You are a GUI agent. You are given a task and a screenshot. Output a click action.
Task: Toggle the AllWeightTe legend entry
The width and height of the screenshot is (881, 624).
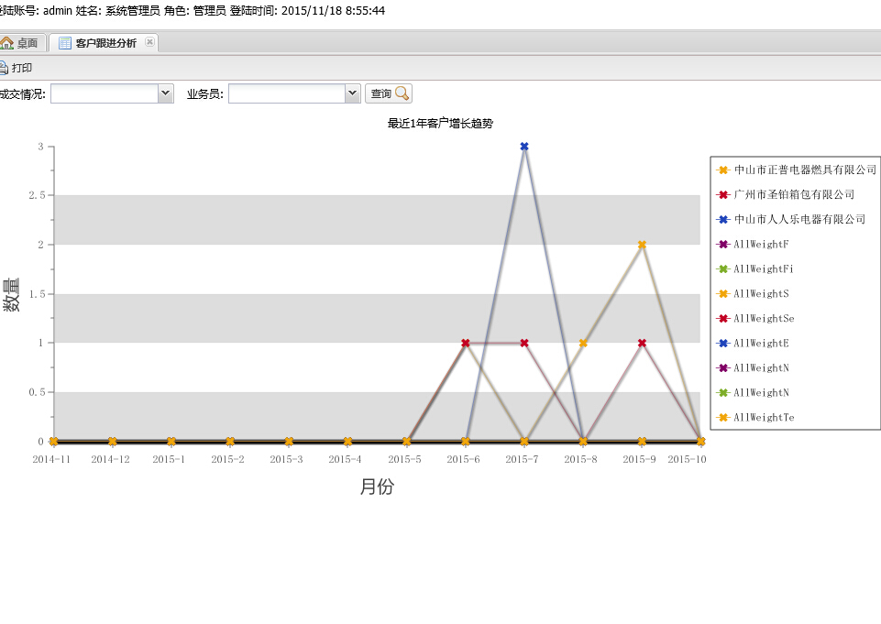point(764,418)
